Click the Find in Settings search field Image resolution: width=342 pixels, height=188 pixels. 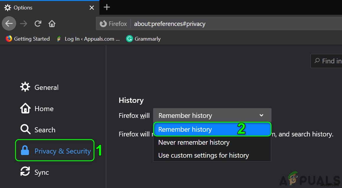(x=328, y=61)
